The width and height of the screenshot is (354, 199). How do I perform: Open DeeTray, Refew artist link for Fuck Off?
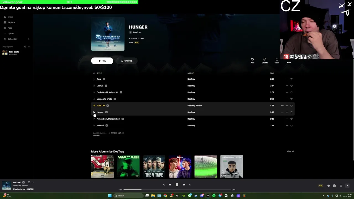pos(194,106)
